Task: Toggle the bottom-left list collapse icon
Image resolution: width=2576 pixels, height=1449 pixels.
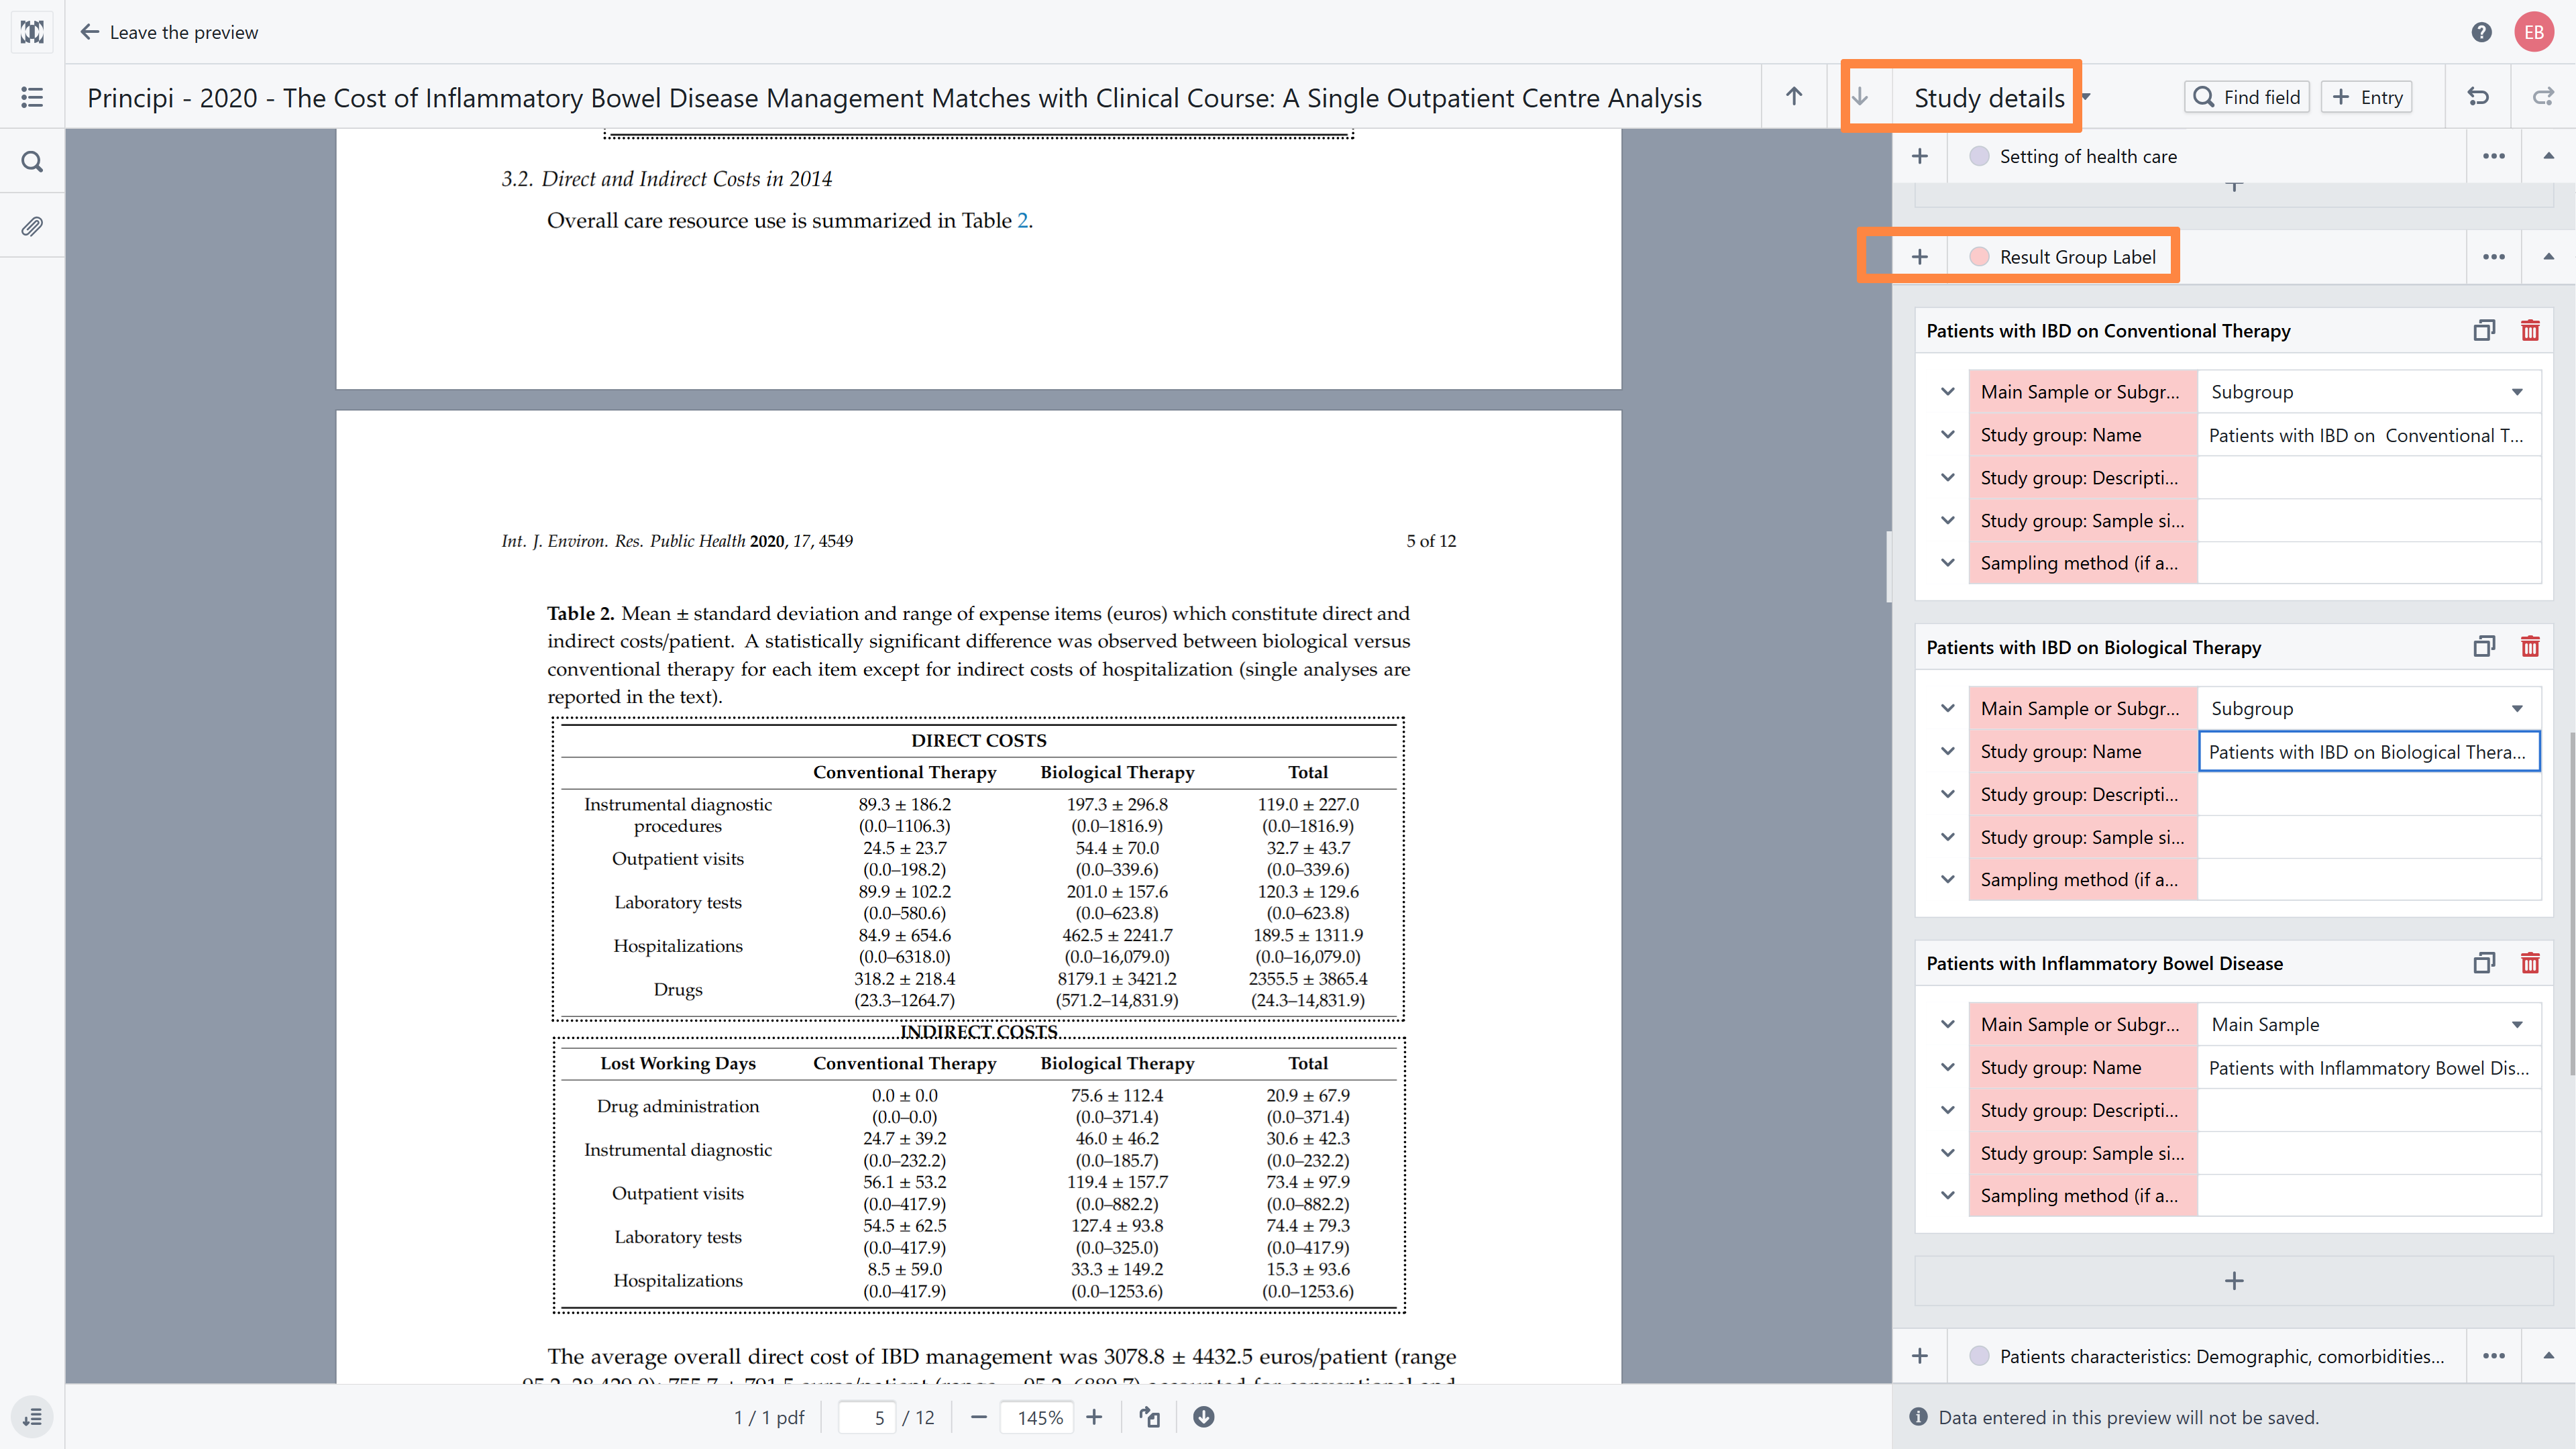Action: click(32, 1417)
